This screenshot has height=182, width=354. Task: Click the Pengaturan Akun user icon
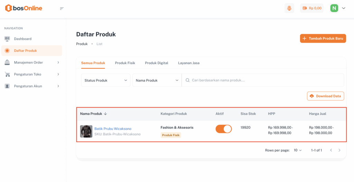[7, 86]
